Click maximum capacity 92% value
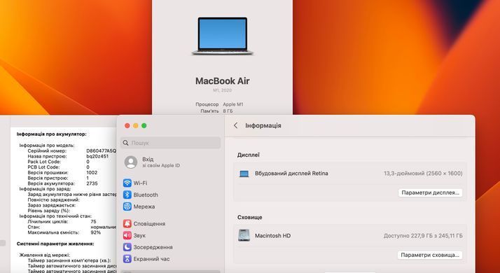500x273 pixels. click(x=96, y=232)
